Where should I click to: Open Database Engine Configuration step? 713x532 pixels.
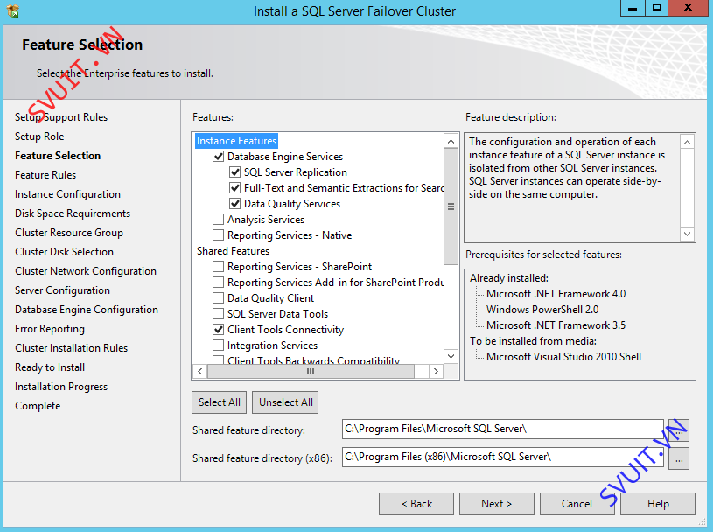point(87,310)
